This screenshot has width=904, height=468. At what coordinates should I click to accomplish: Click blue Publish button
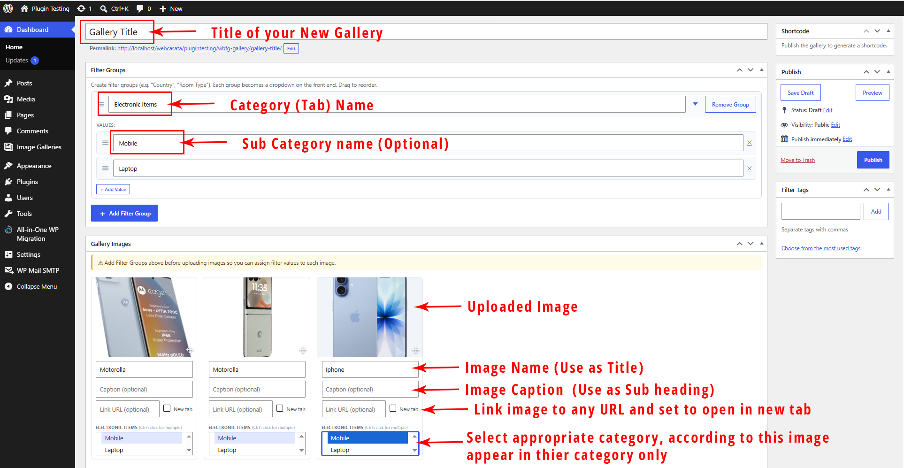click(x=873, y=160)
